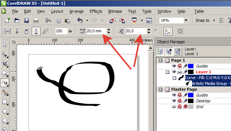The image size is (231, 131).
Task: Toggle Grid layer visibility eye
Action: pyautogui.click(x=174, y=107)
